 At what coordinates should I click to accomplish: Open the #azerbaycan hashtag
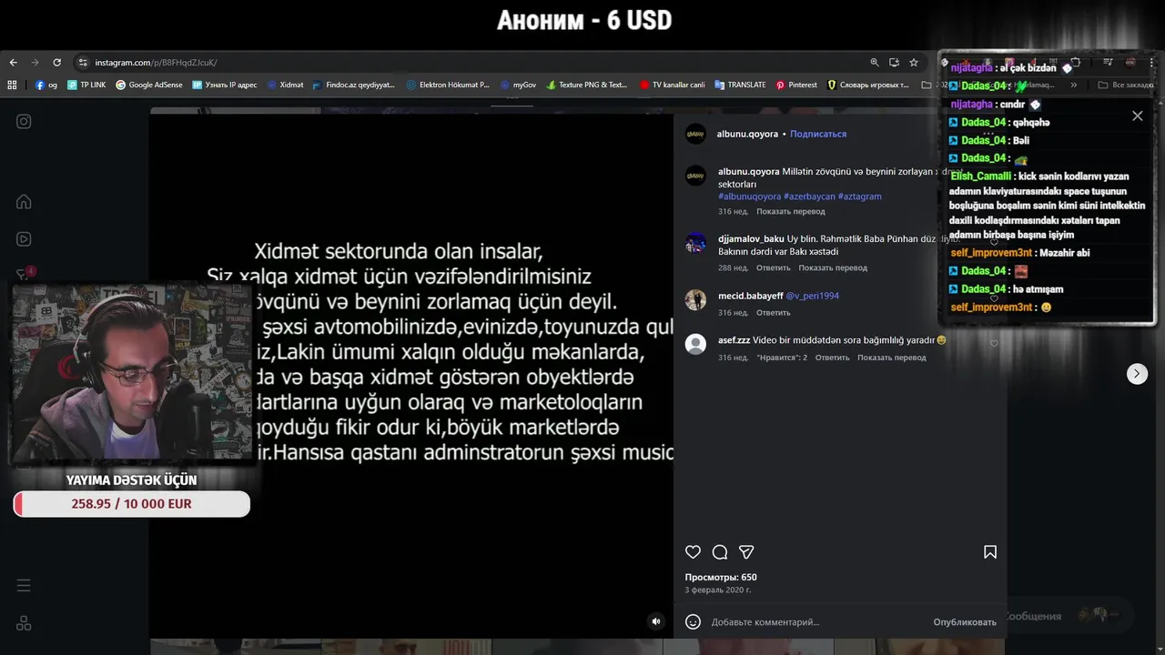[809, 196]
